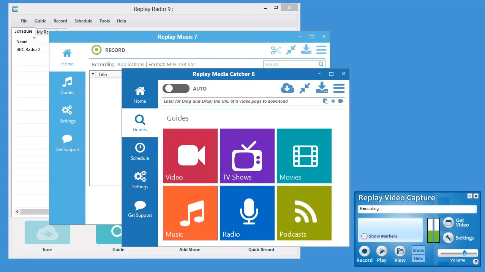Open the Tools menu in Replay Radio
485x272 pixels.
tap(104, 21)
